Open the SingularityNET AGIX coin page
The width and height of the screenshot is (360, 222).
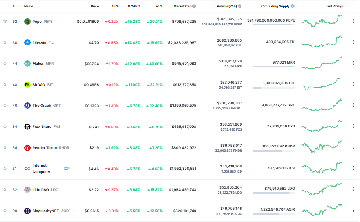[x=51, y=211]
